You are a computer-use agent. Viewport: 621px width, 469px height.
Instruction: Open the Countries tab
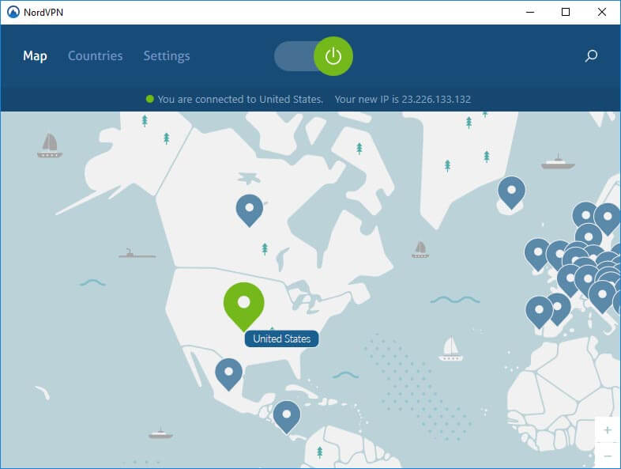95,56
